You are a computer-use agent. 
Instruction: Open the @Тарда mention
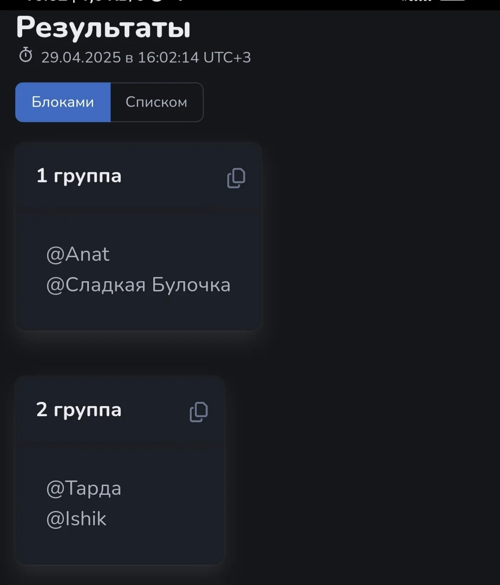tap(84, 488)
